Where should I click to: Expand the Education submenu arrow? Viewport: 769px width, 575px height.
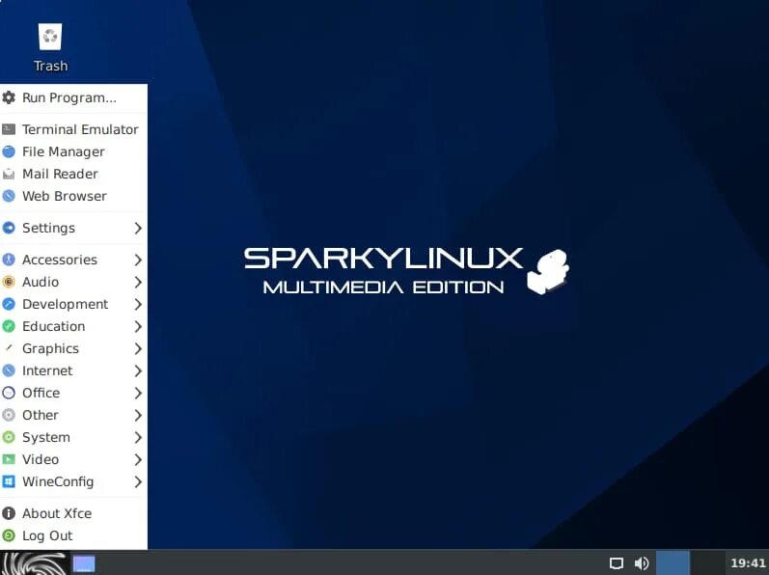[x=138, y=326]
